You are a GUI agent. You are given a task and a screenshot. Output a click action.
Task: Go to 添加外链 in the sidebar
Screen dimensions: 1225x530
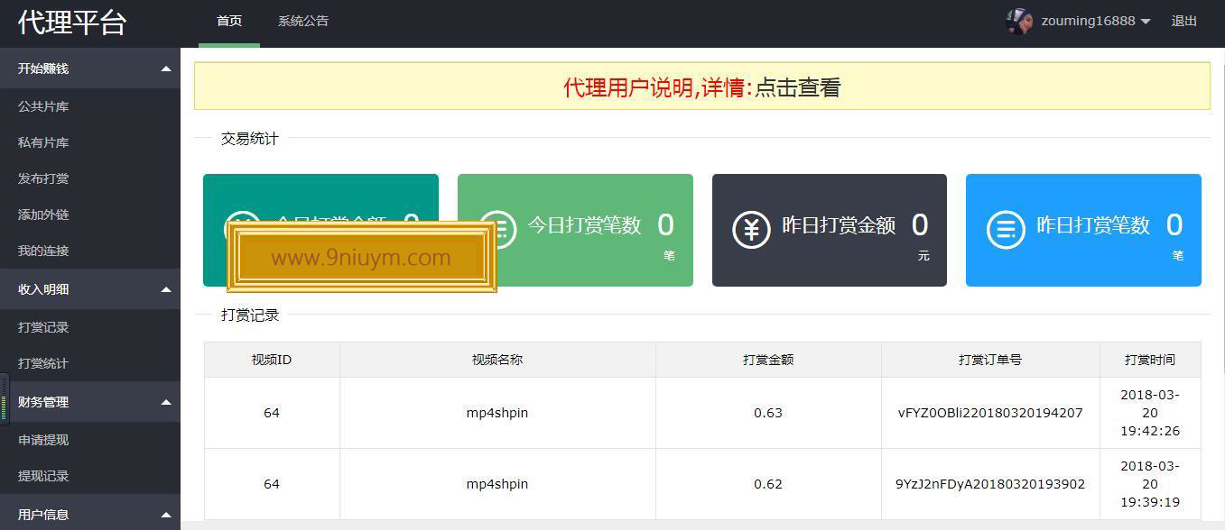coord(43,215)
